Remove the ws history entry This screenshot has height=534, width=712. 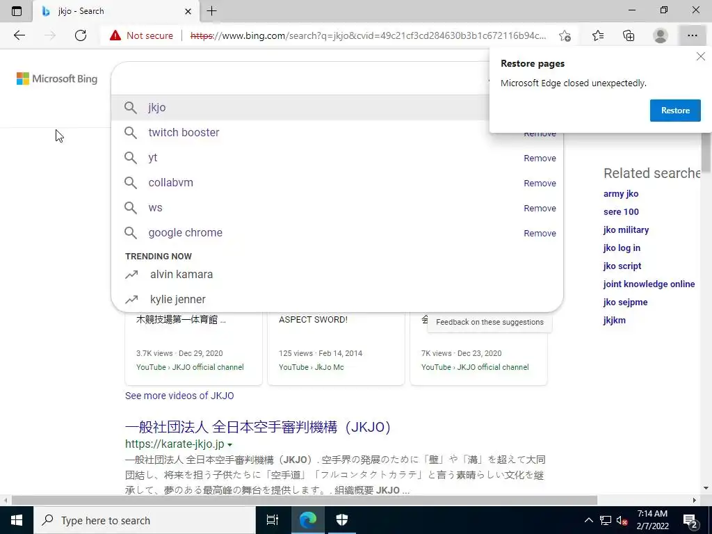coord(540,208)
